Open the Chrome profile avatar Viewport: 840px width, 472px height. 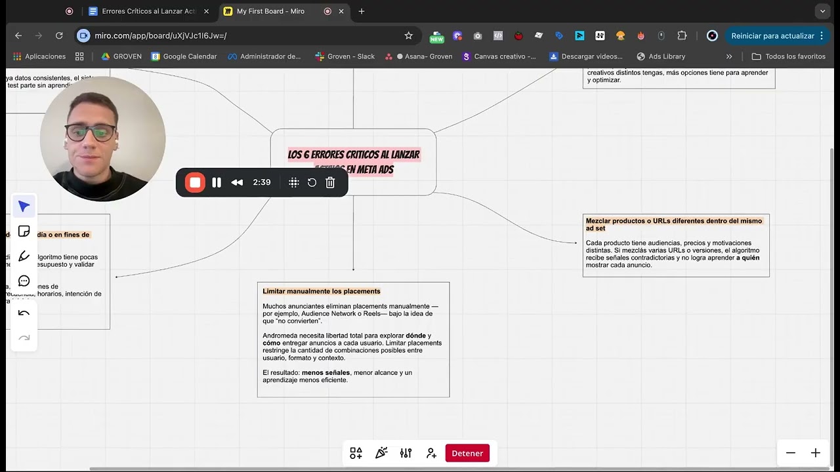pos(712,35)
